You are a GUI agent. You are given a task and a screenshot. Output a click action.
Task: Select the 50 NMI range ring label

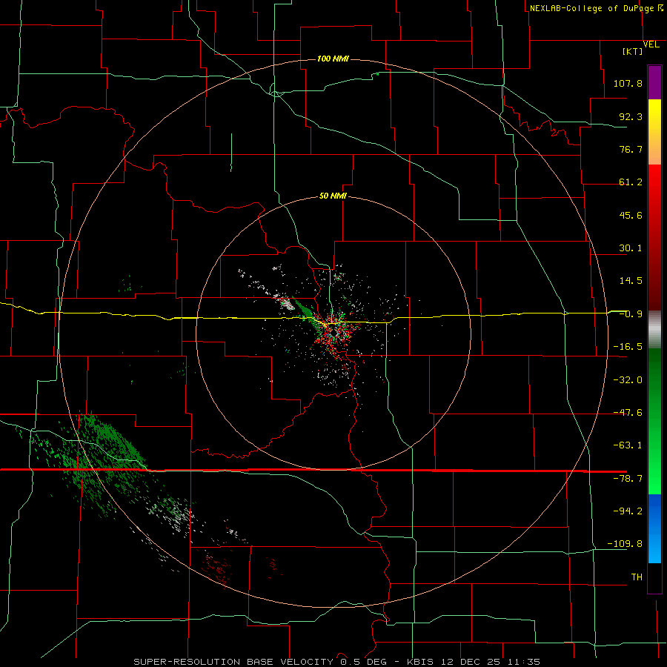333,196
